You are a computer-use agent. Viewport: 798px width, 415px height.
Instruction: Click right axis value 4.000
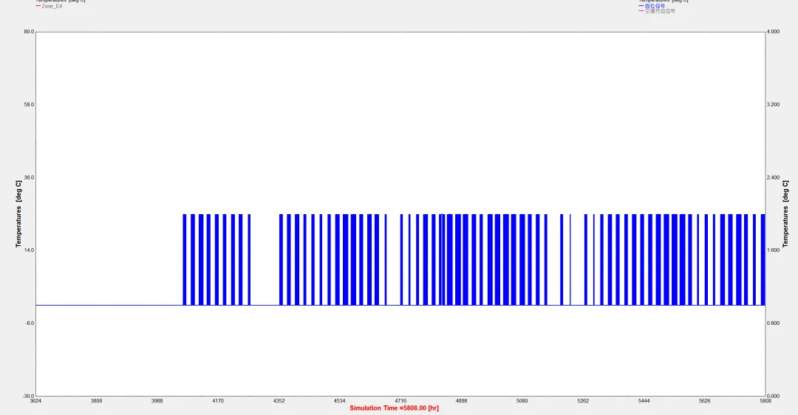[x=773, y=32]
